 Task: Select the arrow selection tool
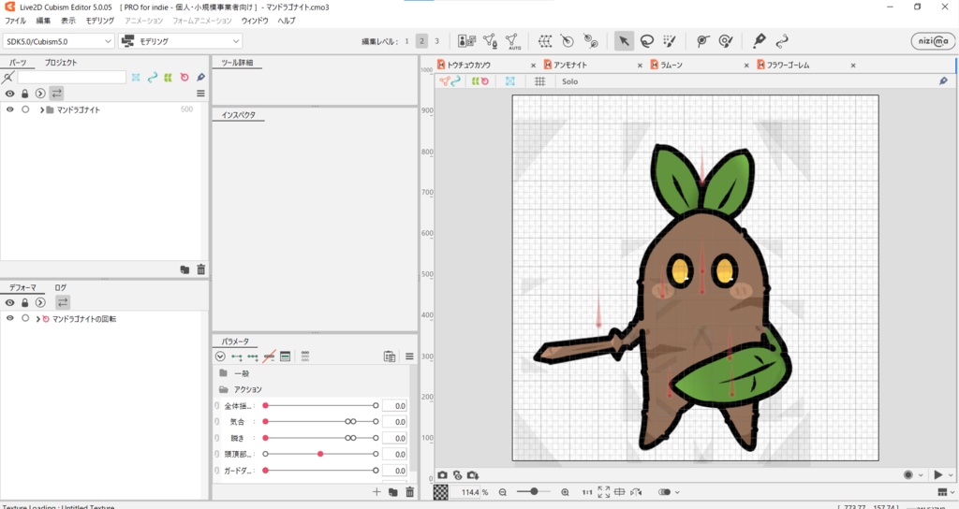pyautogui.click(x=624, y=41)
